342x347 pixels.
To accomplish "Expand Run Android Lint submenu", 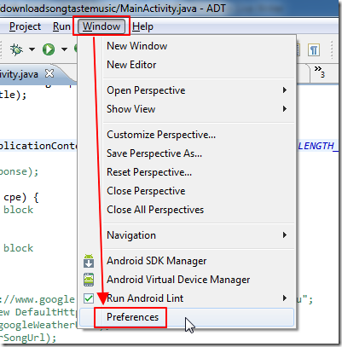I will [187, 298].
